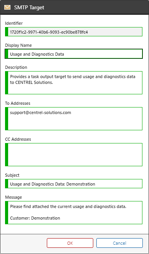
Task: Focus the Identifier field
Action: (74, 32)
